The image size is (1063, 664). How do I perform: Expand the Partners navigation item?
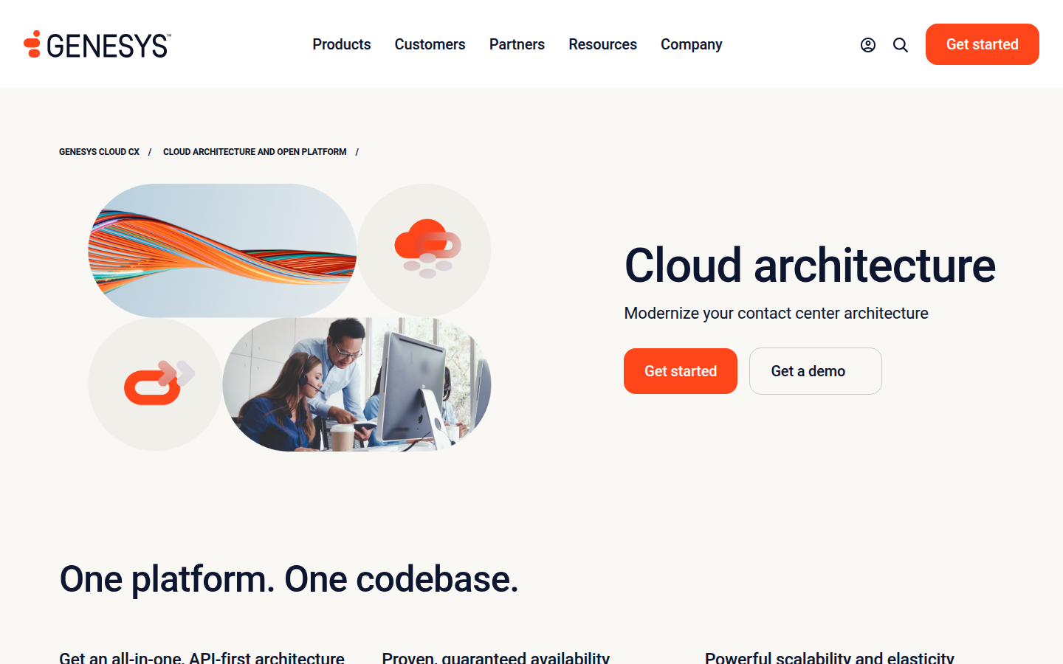point(517,44)
